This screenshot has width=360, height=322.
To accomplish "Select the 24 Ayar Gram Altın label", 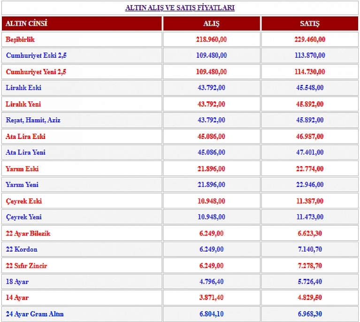I will tap(35, 314).
